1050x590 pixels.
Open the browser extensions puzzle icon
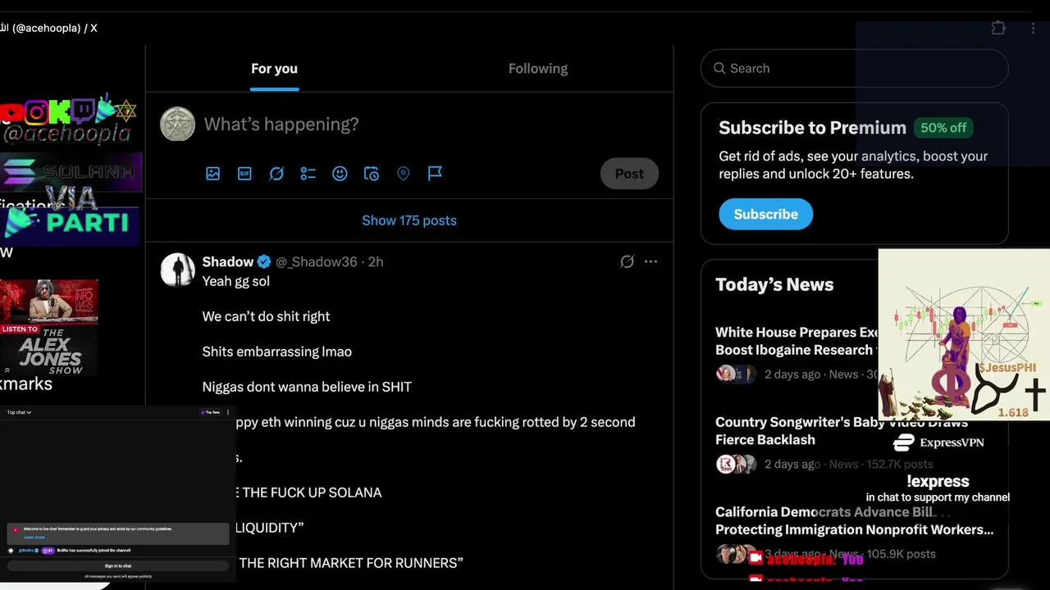coord(998,28)
